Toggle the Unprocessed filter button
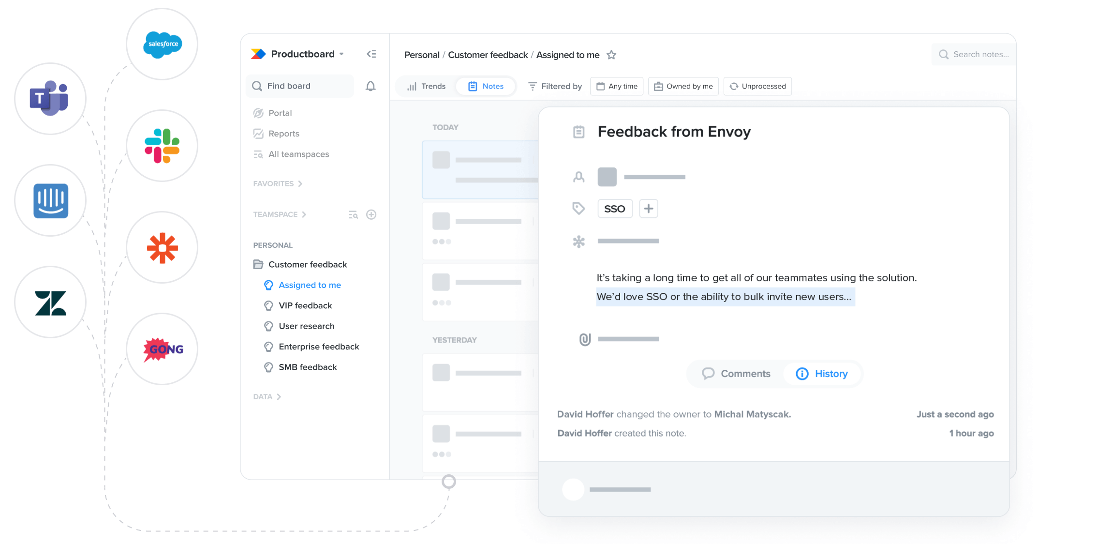1098x544 pixels. click(x=758, y=86)
